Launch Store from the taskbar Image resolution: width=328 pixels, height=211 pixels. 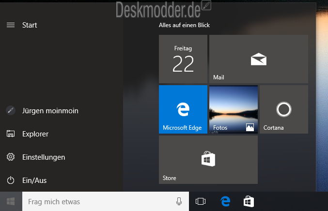pos(249,201)
